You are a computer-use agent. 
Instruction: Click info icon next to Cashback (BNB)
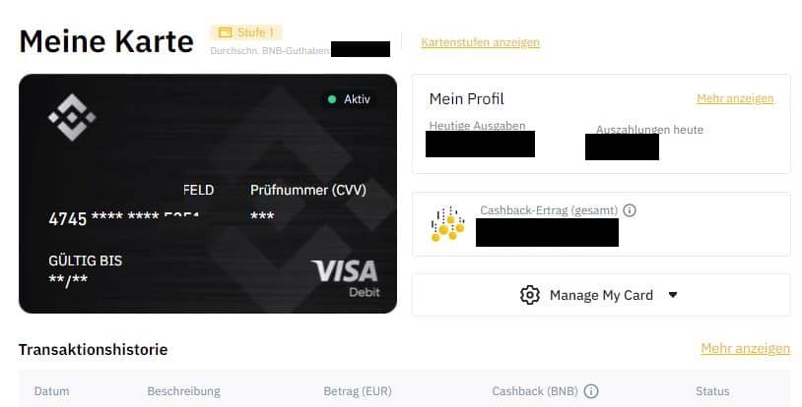[591, 391]
